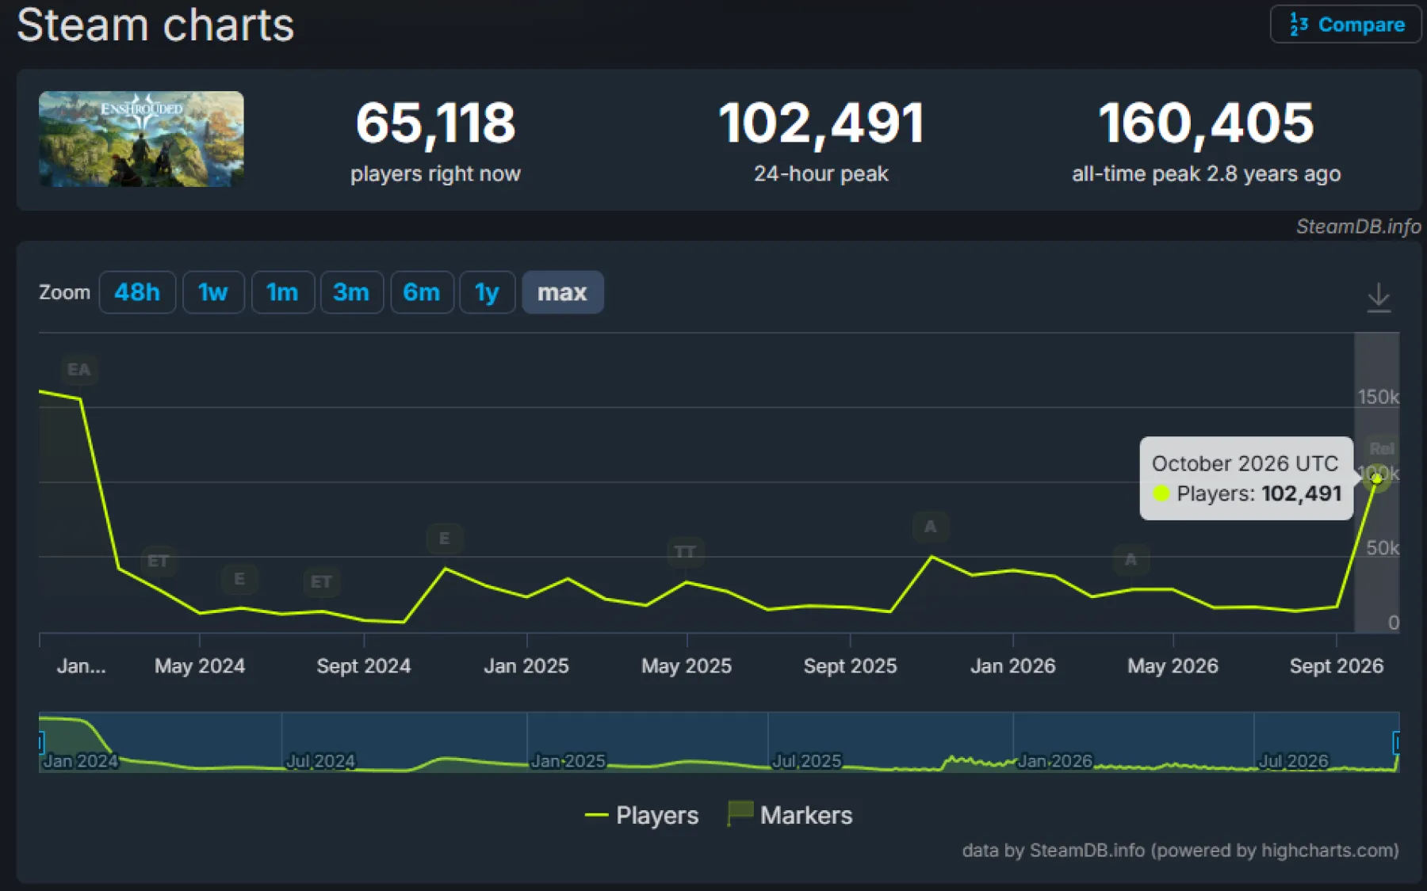The height and width of the screenshot is (891, 1427).
Task: Click the 150k y-axis label
Action: pos(1378,397)
